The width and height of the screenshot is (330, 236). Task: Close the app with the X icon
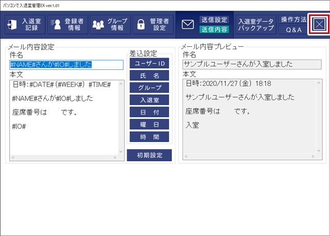(x=319, y=25)
